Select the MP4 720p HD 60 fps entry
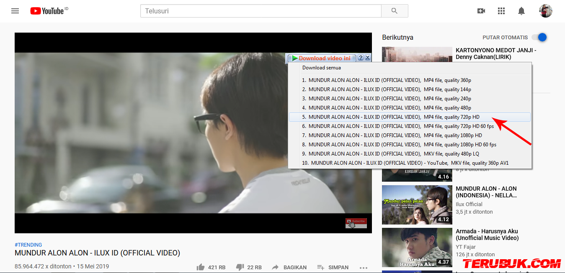565x273 pixels. [x=410, y=126]
